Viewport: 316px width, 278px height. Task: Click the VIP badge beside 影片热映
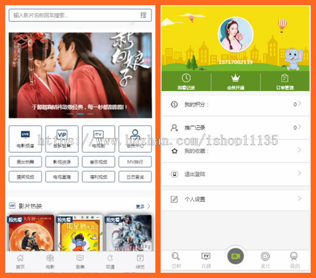tap(12, 206)
